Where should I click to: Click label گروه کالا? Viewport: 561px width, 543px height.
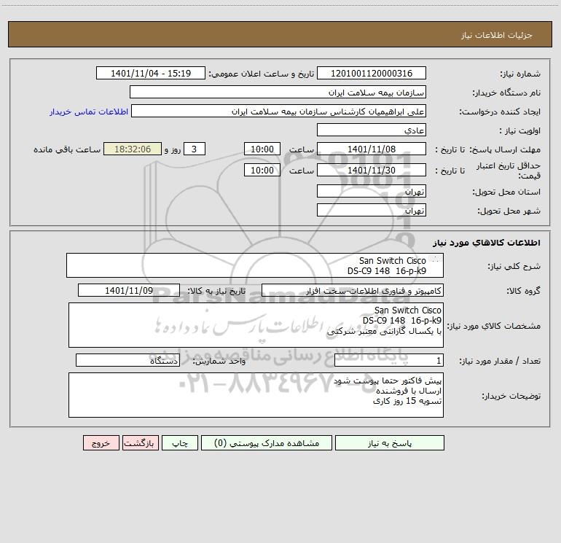pos(524,291)
